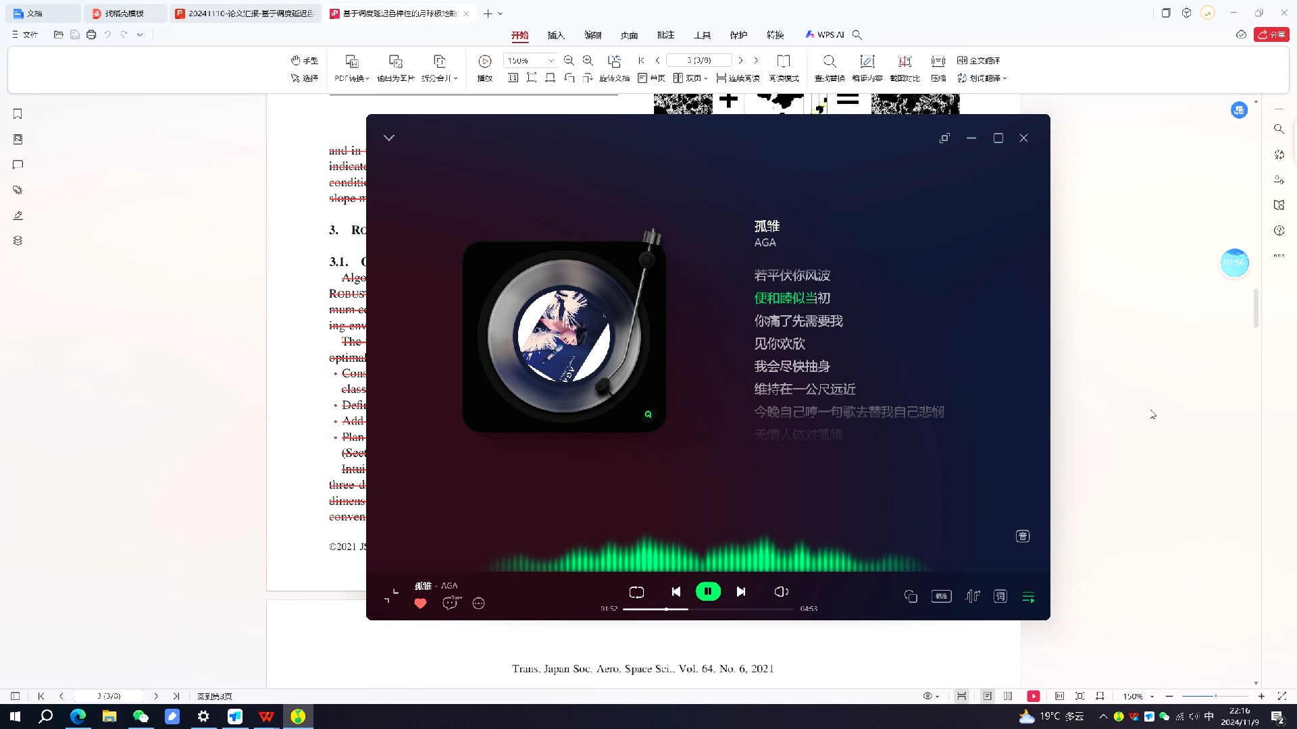Click the listen-together icon in the player
Screen dimensions: 1297x729
point(911,596)
